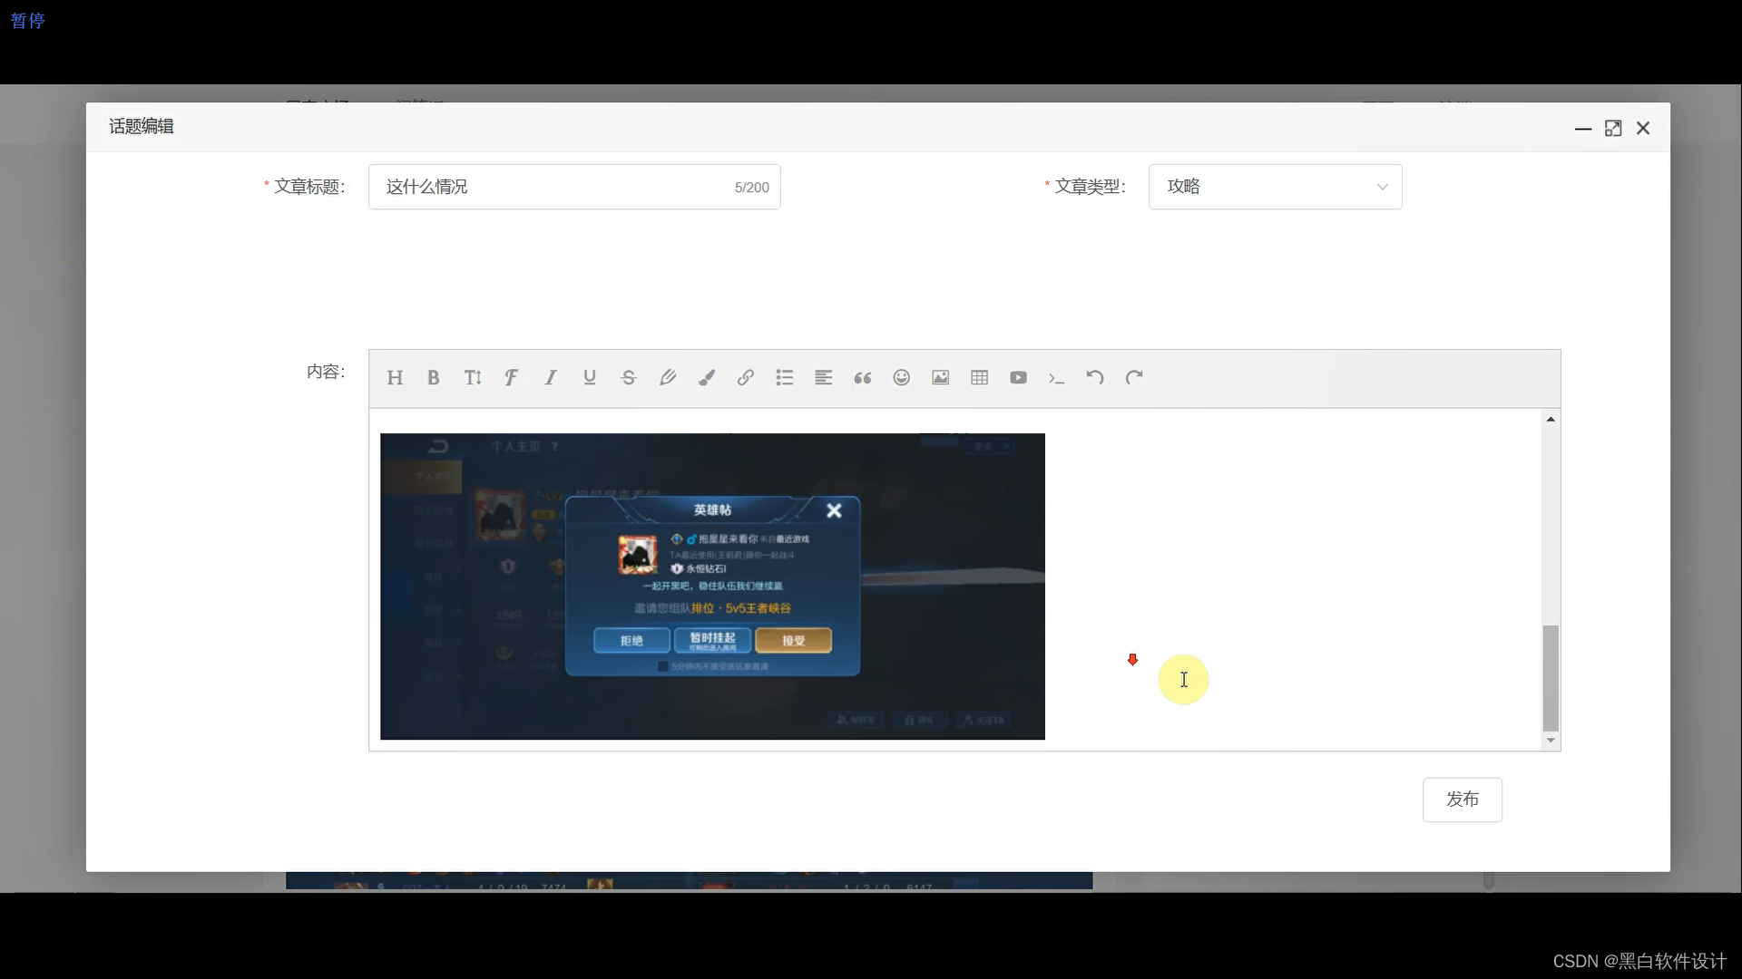Click the 暂停 pause link
Viewport: 1742px width, 979px height.
click(27, 21)
